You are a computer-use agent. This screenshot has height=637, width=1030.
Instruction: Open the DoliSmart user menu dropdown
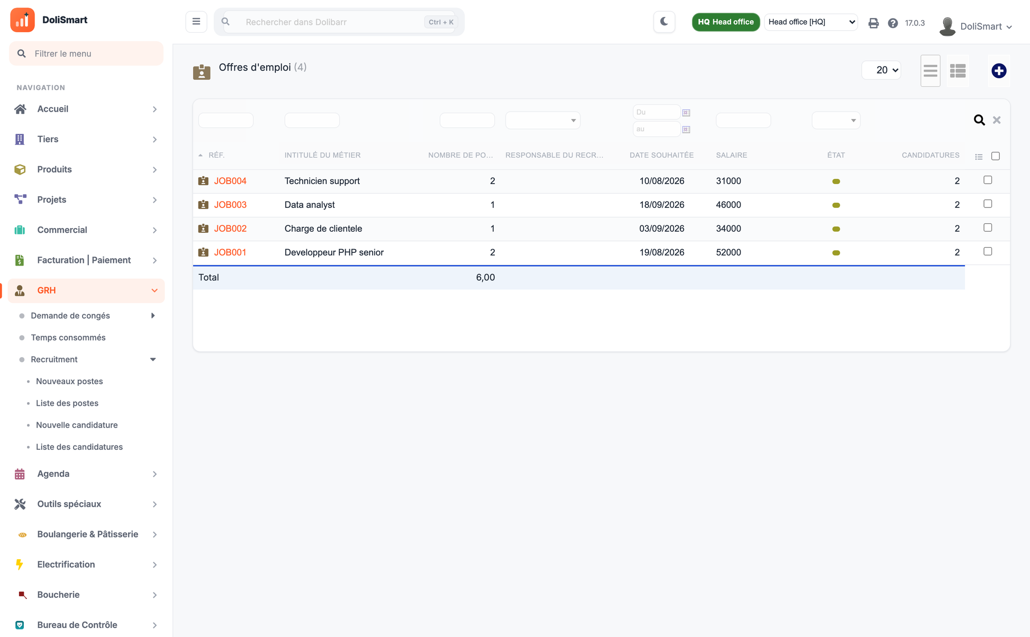(986, 26)
